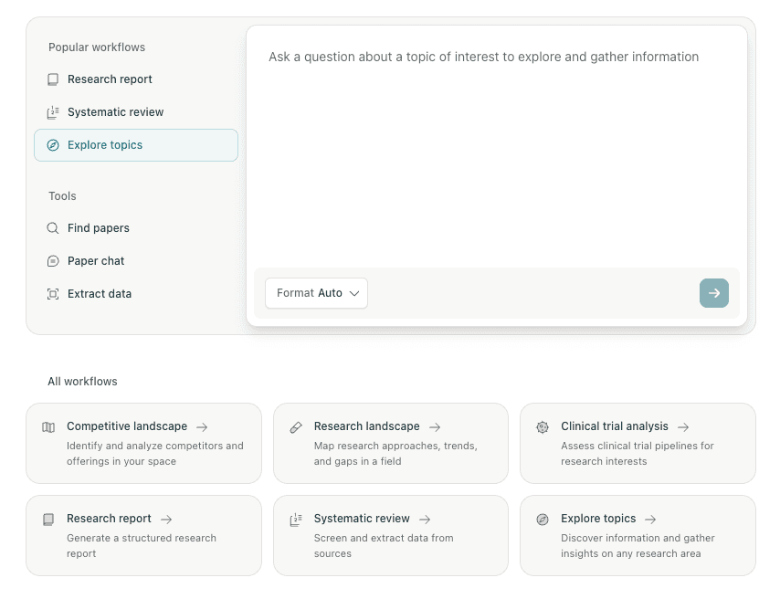Image resolution: width=780 pixels, height=599 pixels.
Task: Open the Research landscape workflow card
Action: click(x=390, y=443)
